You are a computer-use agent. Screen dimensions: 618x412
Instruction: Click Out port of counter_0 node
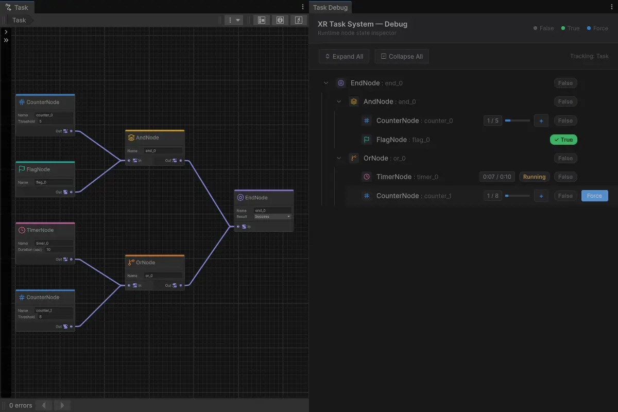71,131
